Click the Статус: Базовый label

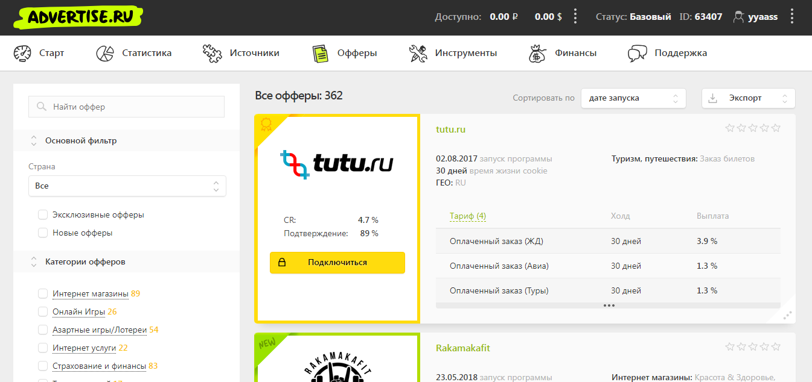click(x=633, y=17)
